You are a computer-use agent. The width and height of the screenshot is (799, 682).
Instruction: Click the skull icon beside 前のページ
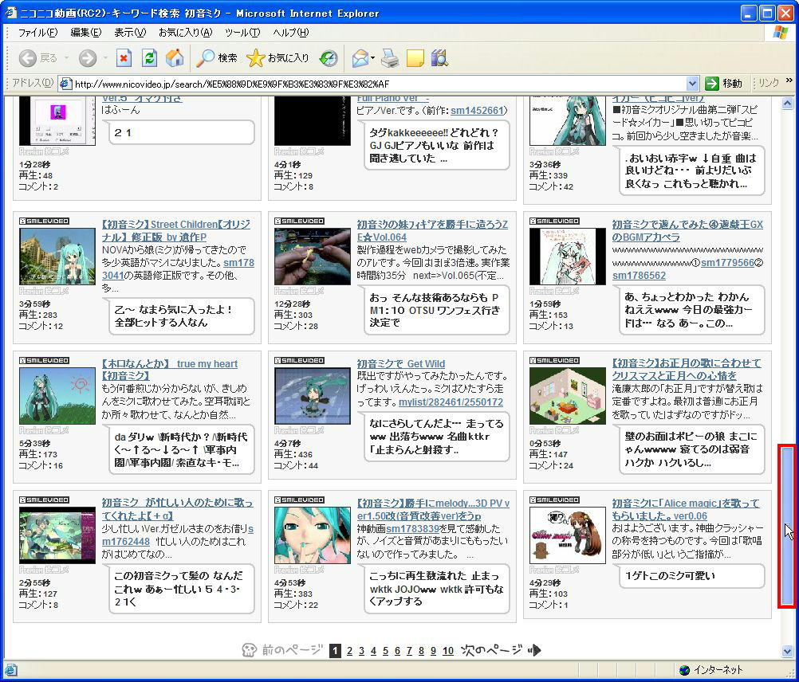coord(249,650)
